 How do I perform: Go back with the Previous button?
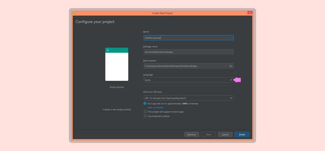click(192, 135)
